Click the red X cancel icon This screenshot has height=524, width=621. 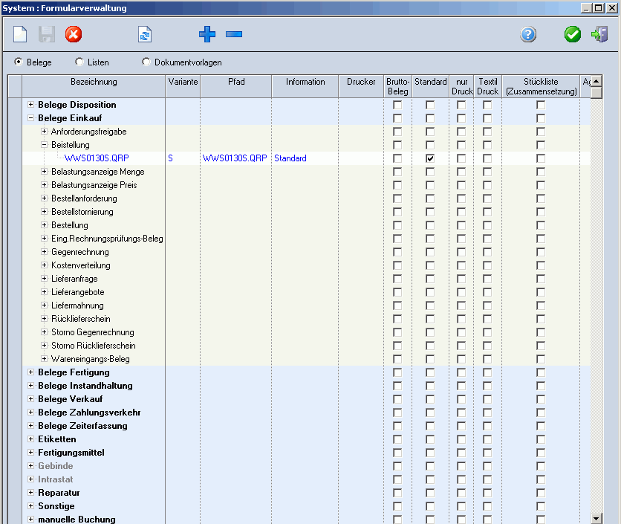[x=74, y=34]
